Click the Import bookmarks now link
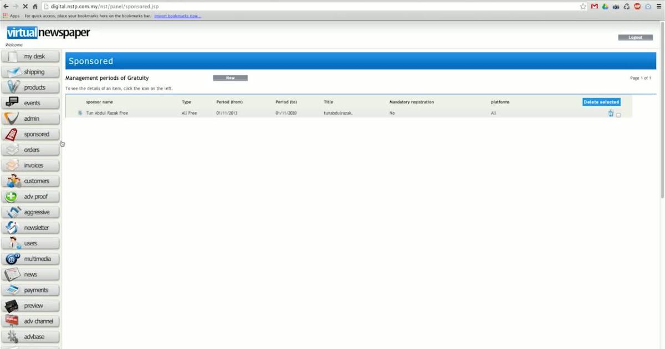 pyautogui.click(x=177, y=16)
